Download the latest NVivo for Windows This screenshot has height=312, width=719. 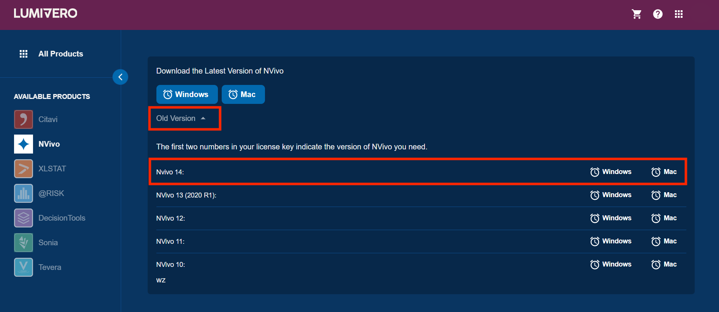[187, 94]
